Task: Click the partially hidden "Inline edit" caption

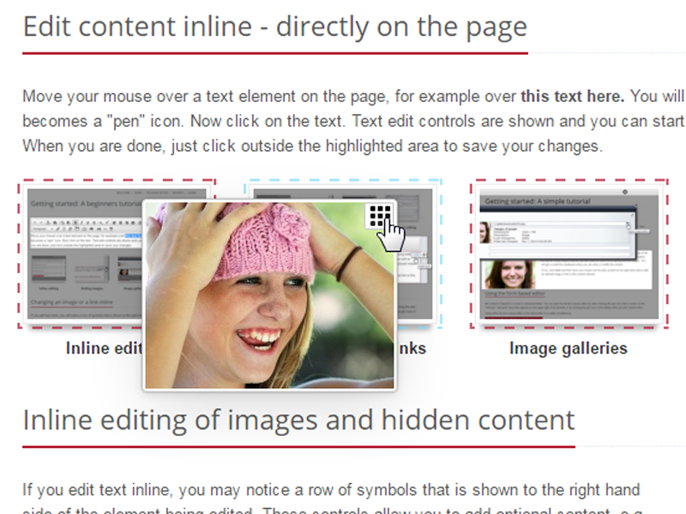Action: [102, 349]
